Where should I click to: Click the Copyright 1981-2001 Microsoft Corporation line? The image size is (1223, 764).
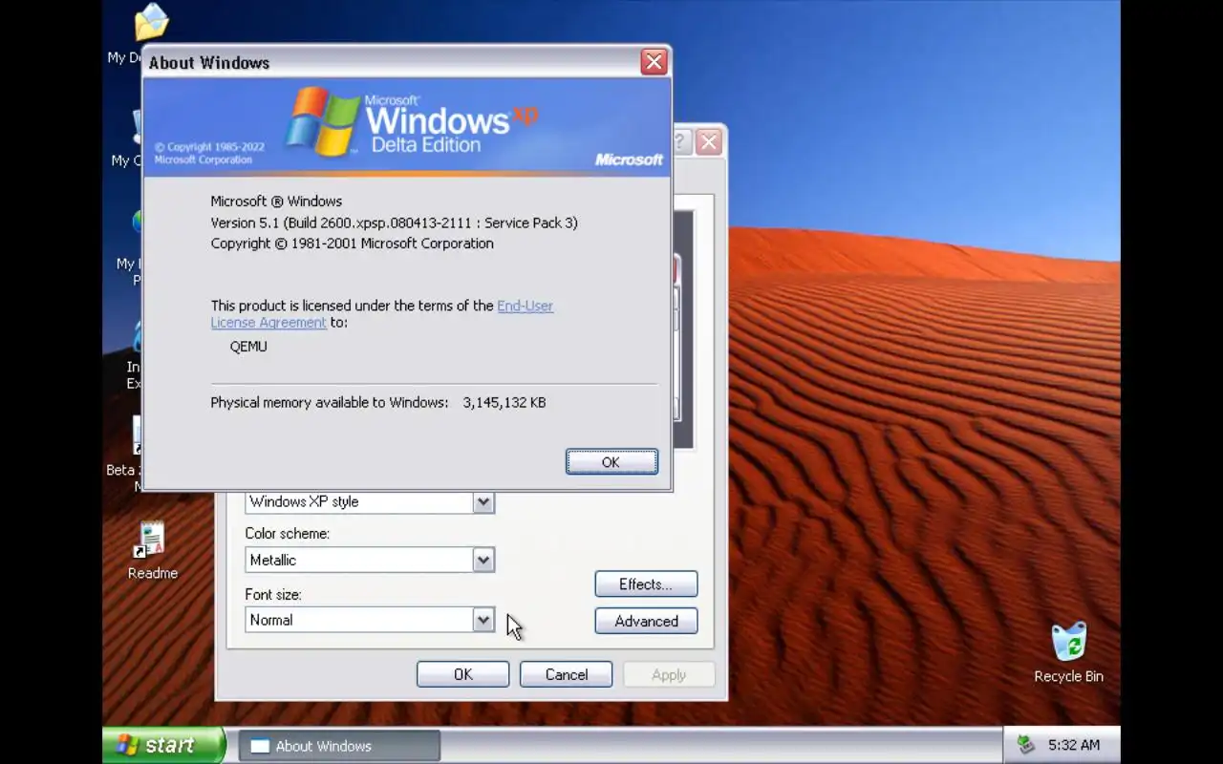pyautogui.click(x=352, y=244)
